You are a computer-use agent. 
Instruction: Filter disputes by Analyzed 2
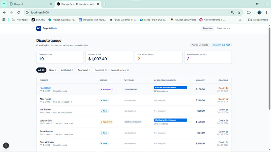point(67,70)
